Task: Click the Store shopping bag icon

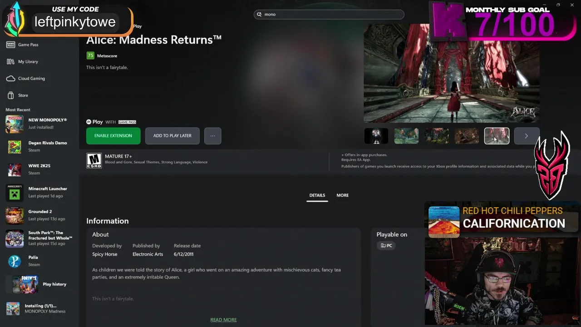Action: pyautogui.click(x=10, y=95)
